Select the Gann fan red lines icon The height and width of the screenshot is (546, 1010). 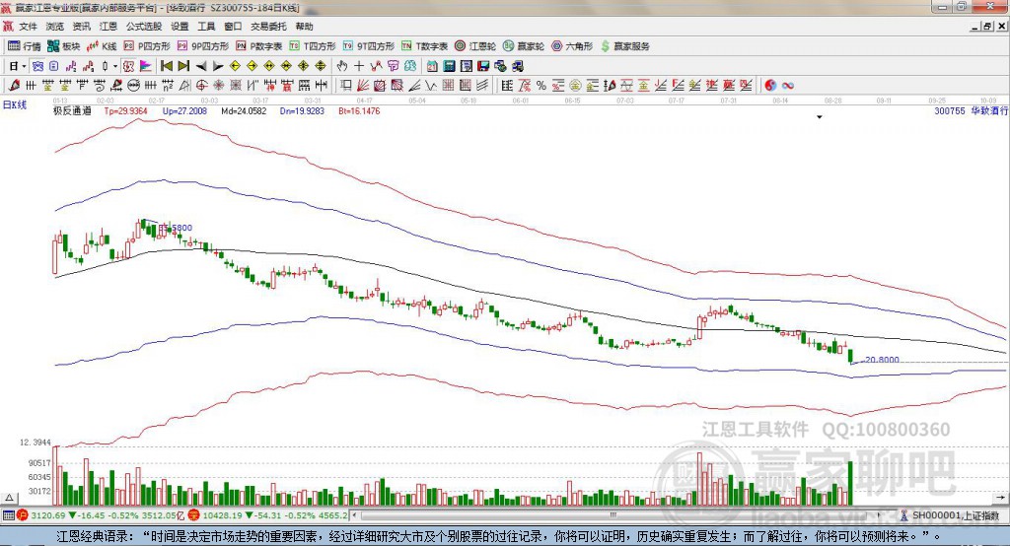[x=363, y=85]
